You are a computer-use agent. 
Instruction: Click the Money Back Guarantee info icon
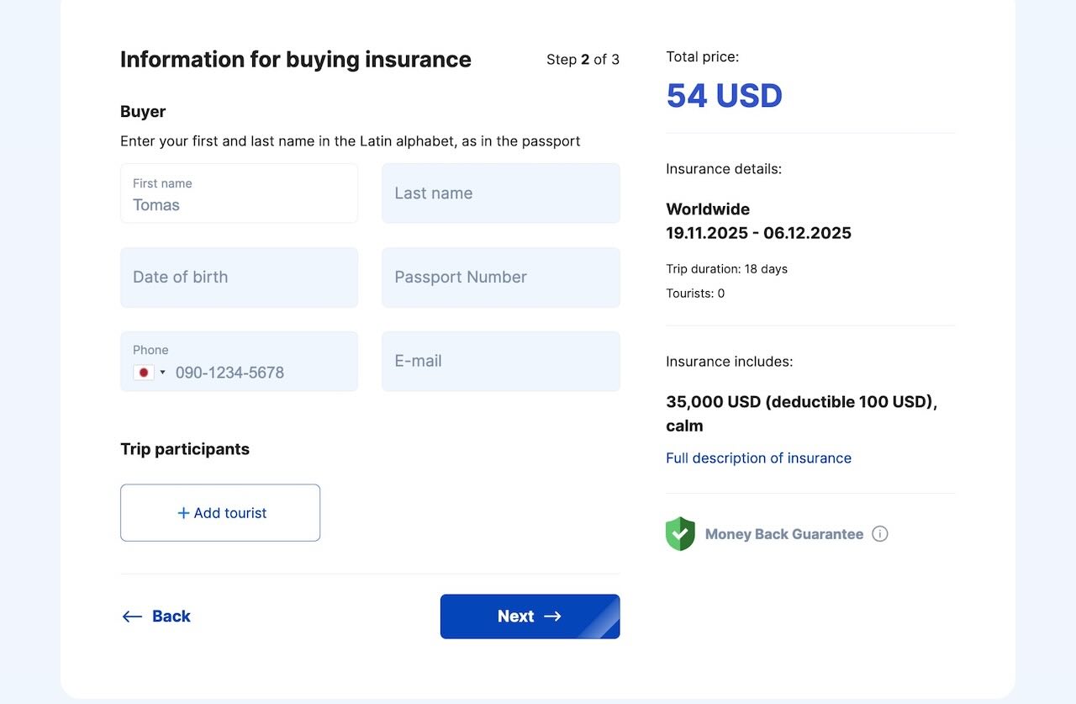(x=879, y=534)
